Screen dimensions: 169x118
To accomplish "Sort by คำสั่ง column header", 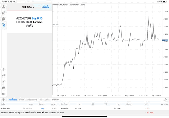I will coord(3,104).
